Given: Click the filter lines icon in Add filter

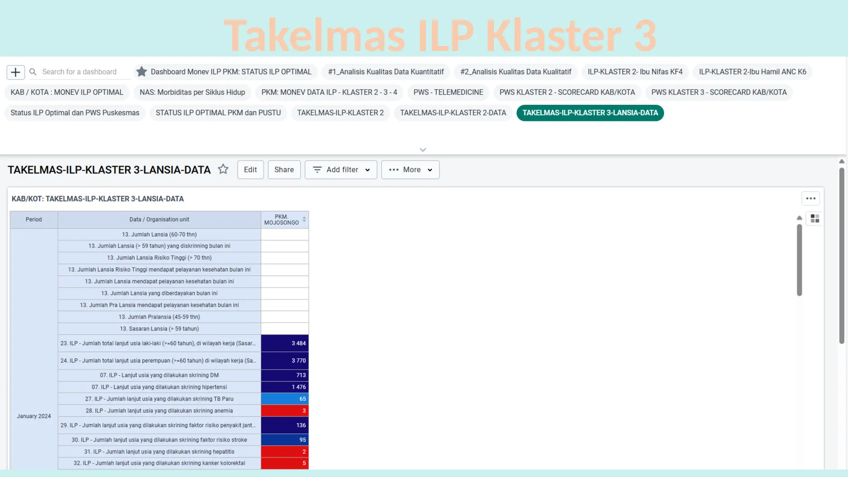Looking at the screenshot, I should (x=317, y=170).
